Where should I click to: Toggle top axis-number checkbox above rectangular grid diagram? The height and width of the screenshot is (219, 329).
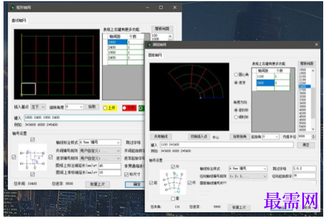[x=33, y=140]
